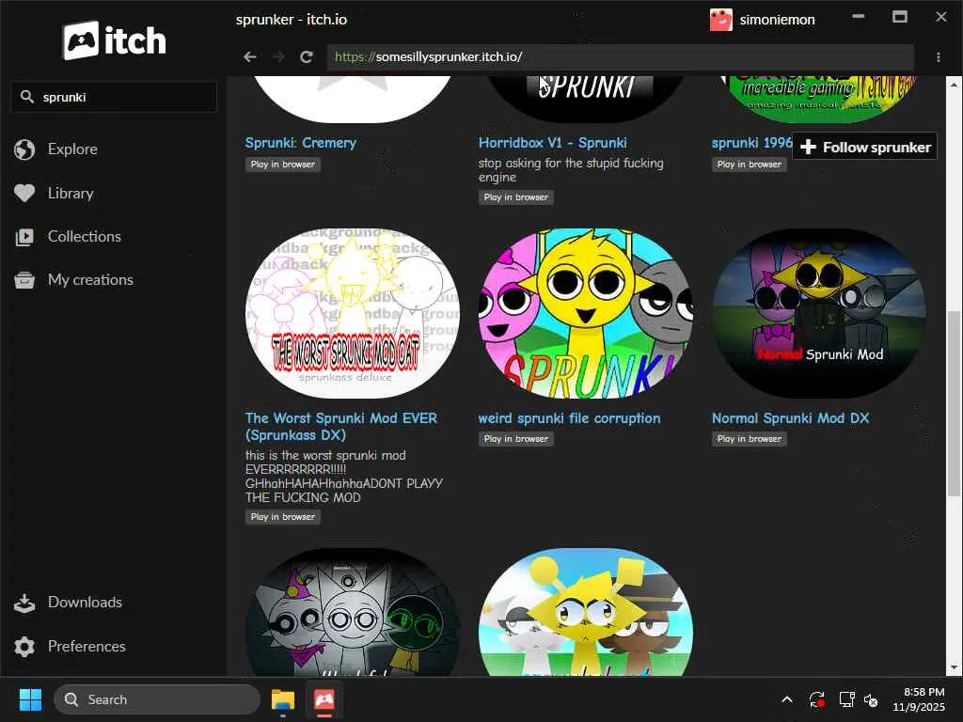
Task: Click Play in browser under Normal Sprunki Mod DX
Action: pos(750,439)
